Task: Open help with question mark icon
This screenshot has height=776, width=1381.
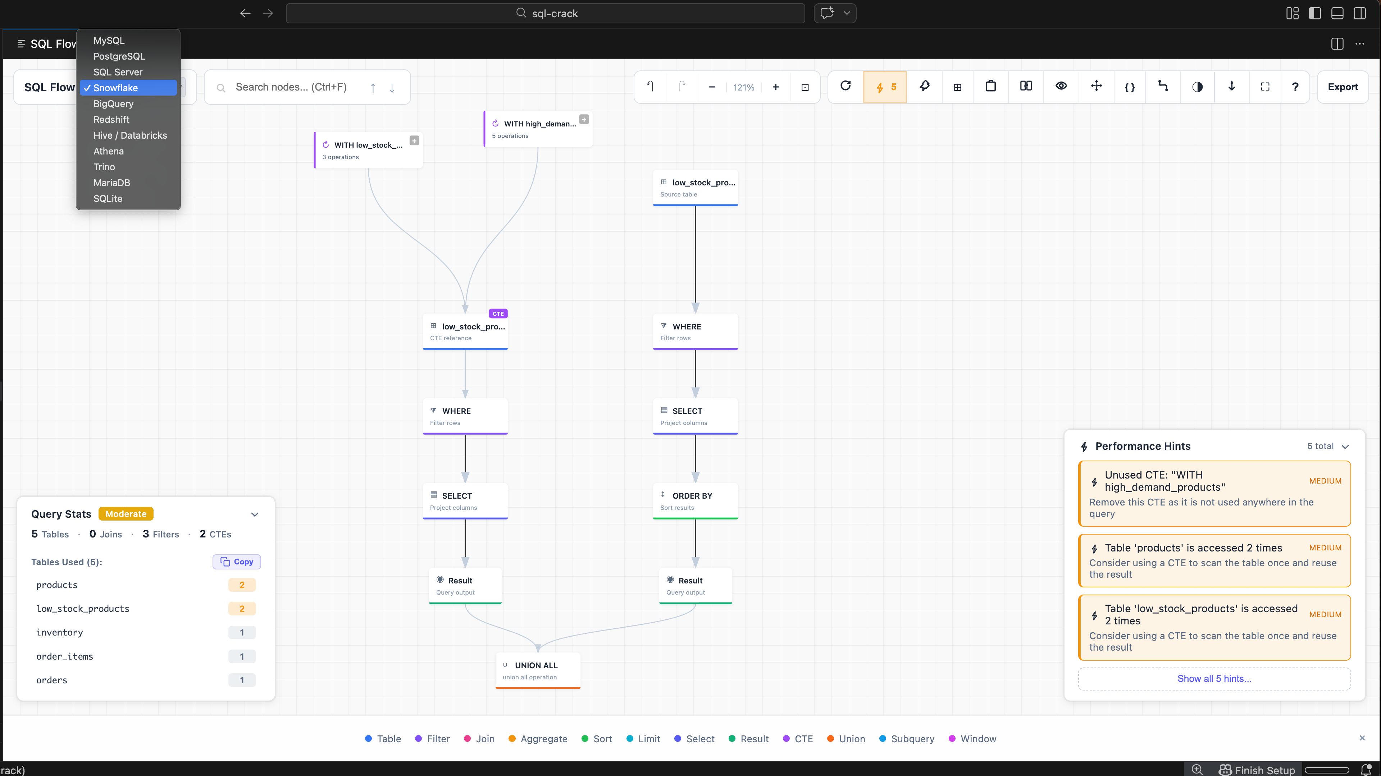Action: point(1295,87)
